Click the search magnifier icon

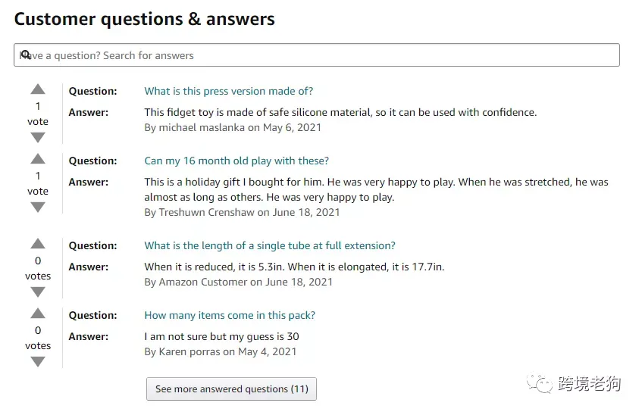(x=26, y=55)
